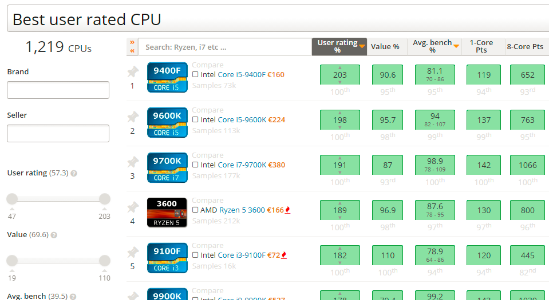
Task: Click the 189 user rating cell
Action: [340, 210]
